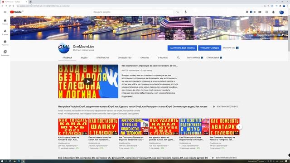
Task: Open Как поменять аватарку thumbnail
Action: pyautogui.click(x=225, y=127)
